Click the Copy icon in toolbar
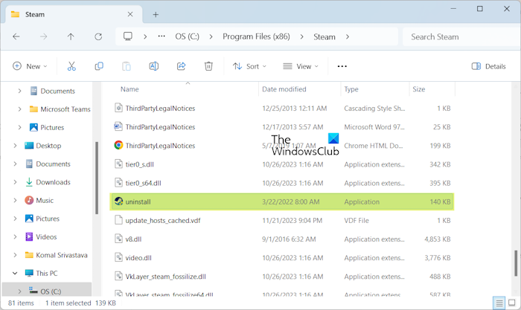521x310 pixels. 99,66
